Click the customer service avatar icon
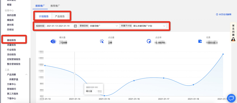237x103 pixels. [233, 39]
